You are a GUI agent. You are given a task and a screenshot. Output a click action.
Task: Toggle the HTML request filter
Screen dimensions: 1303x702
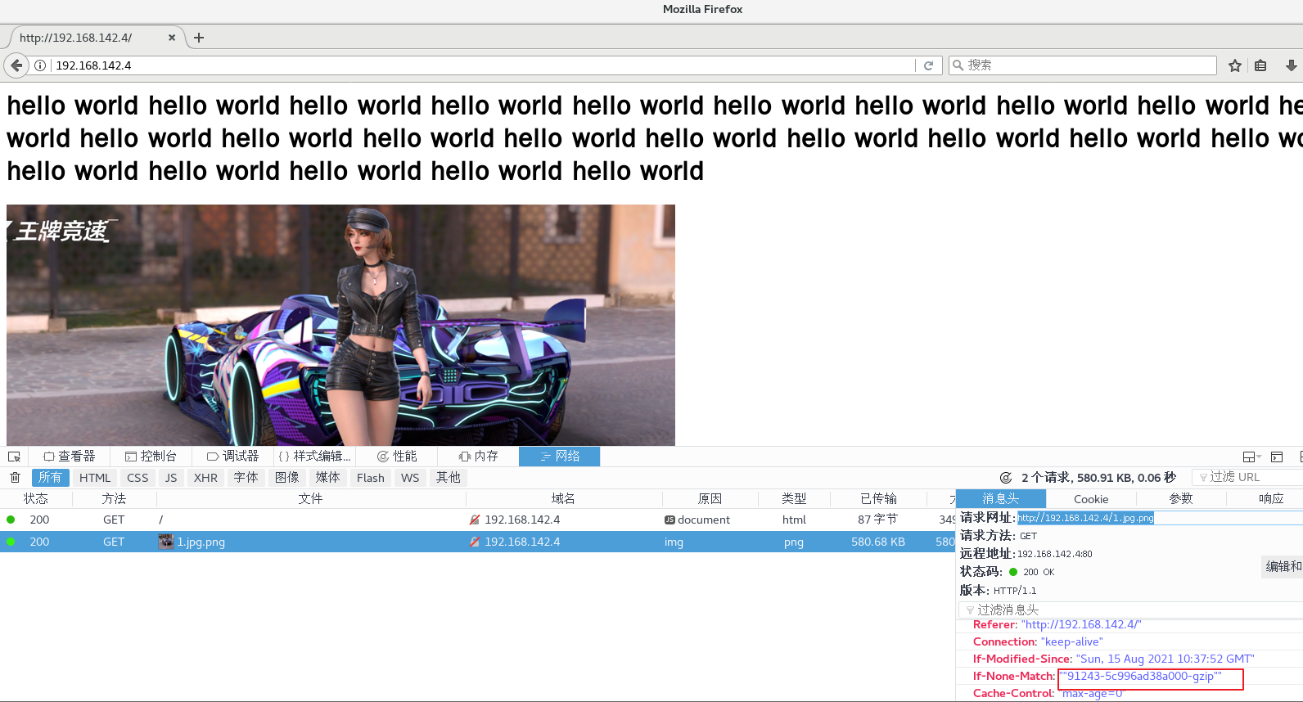[95, 478]
